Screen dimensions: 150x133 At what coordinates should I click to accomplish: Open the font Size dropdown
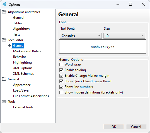[124, 36]
